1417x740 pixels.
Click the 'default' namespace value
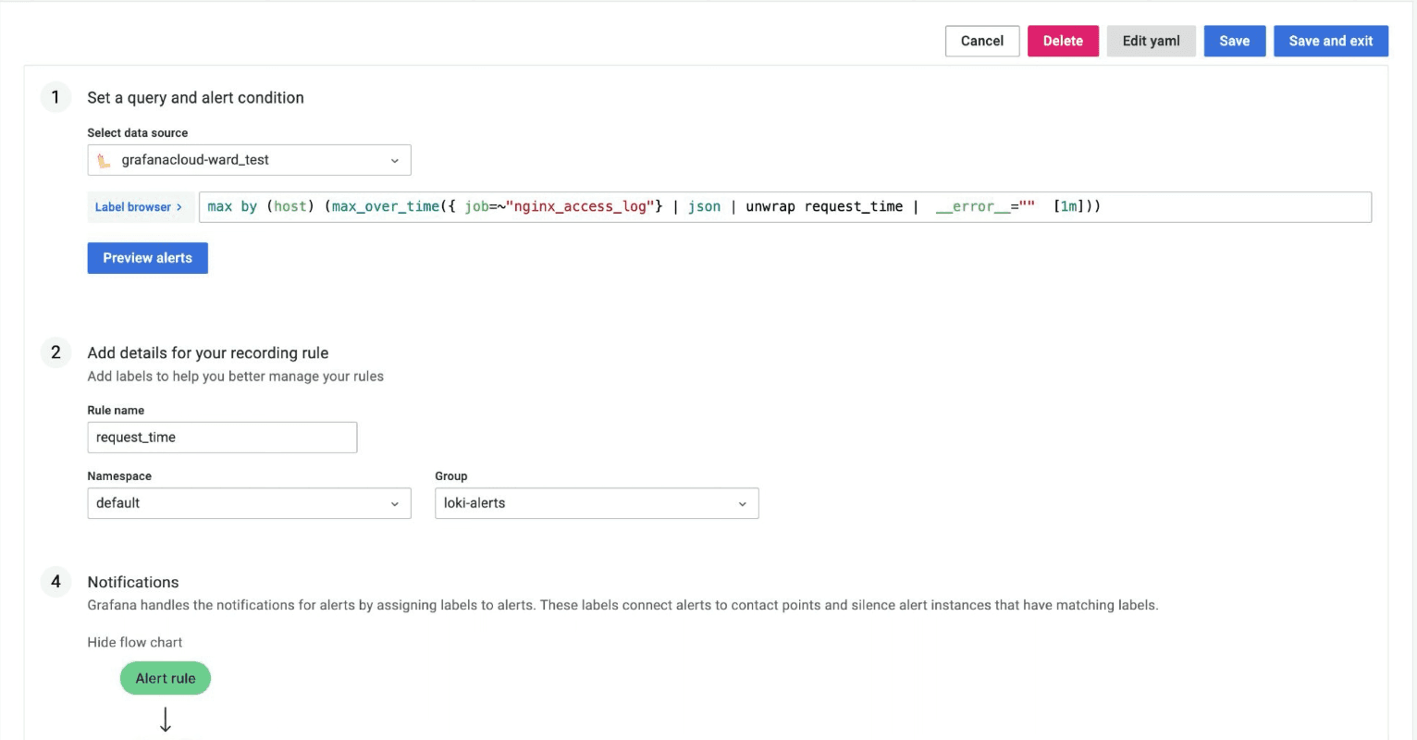click(x=118, y=503)
